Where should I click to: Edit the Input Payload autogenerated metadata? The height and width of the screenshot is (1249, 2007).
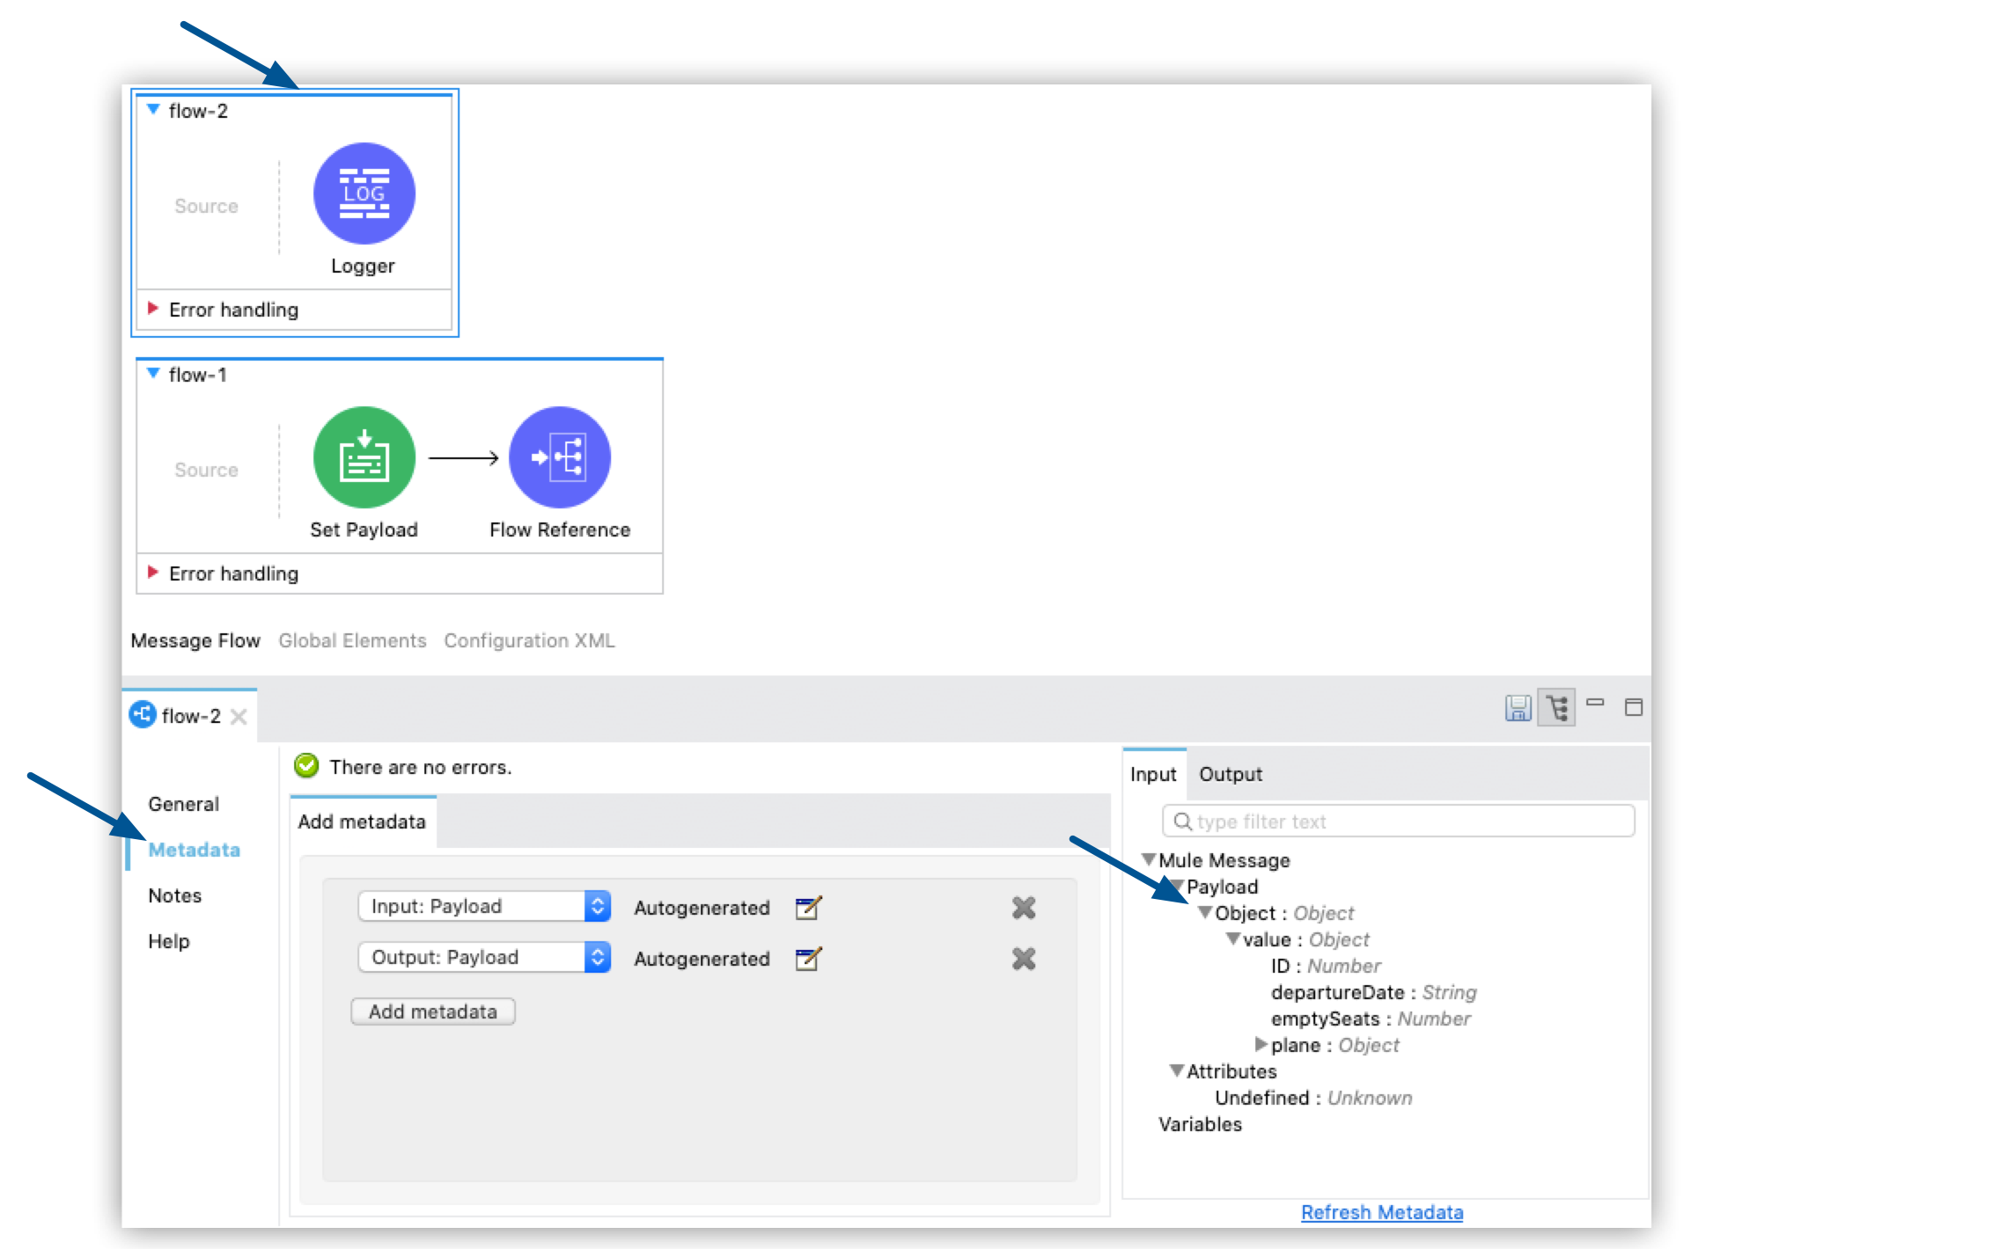click(810, 908)
